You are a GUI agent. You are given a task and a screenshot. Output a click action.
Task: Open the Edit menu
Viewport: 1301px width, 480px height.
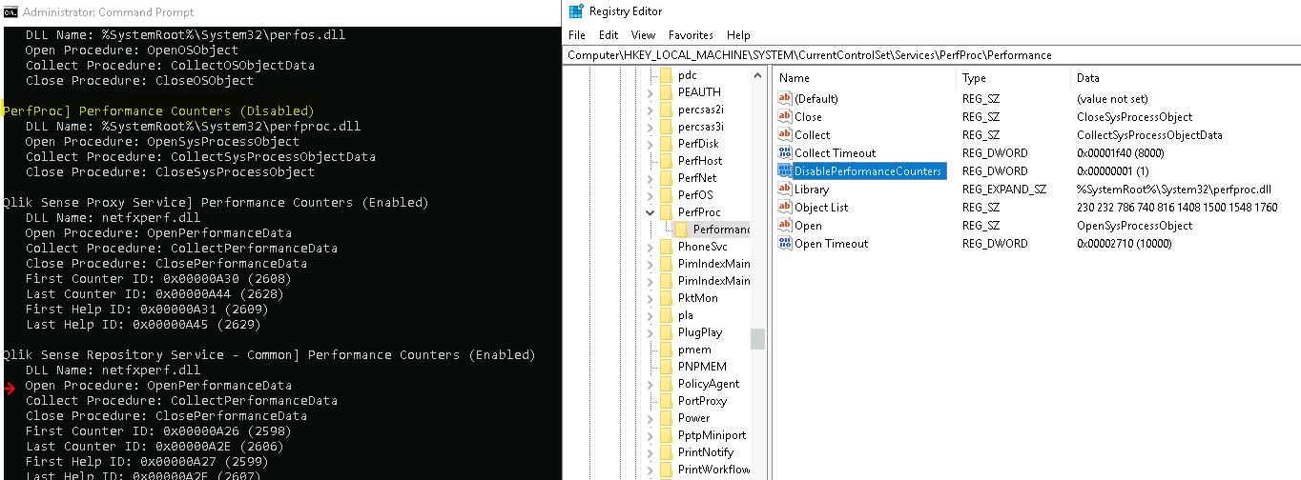click(x=609, y=35)
